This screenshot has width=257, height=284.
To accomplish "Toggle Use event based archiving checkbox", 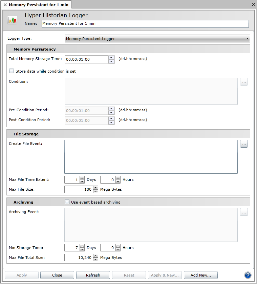I will click(x=67, y=202).
